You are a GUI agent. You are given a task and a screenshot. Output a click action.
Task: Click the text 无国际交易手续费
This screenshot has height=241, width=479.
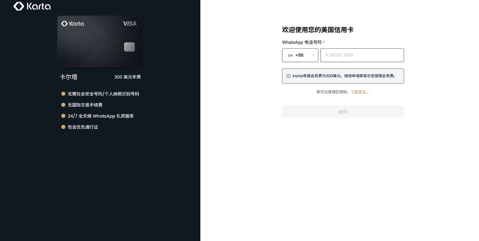point(85,105)
